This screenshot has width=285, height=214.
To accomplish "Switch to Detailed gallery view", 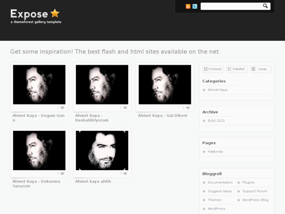I will [x=237, y=69].
